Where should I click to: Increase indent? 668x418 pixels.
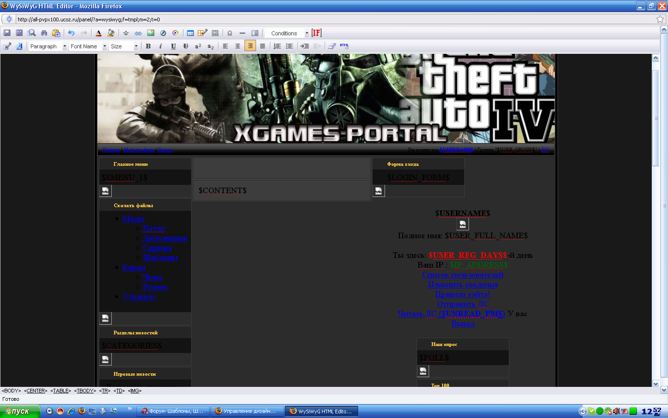click(x=304, y=46)
